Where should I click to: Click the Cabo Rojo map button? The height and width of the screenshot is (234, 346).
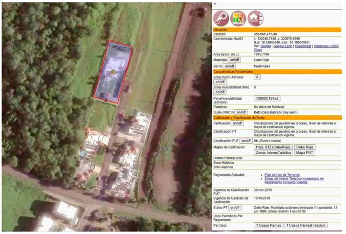305,147
